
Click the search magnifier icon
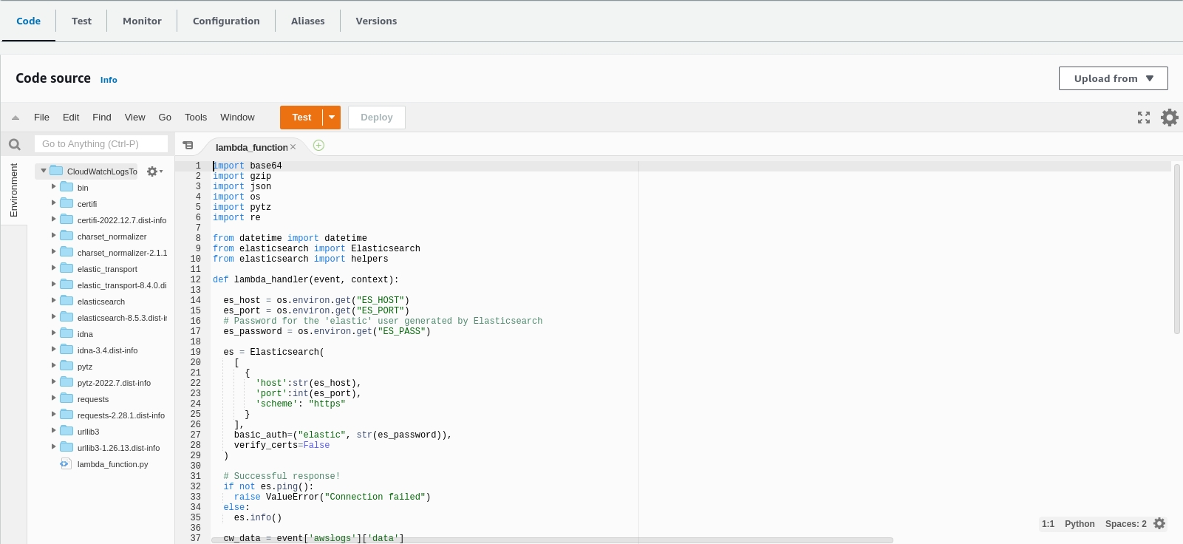[x=14, y=144]
